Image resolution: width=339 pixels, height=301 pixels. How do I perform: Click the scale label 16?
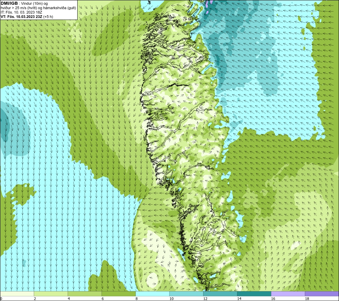coord(273,299)
